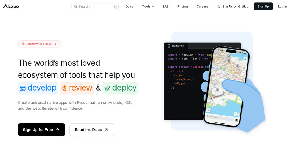Click the green rocket deploy icon

(x=107, y=88)
